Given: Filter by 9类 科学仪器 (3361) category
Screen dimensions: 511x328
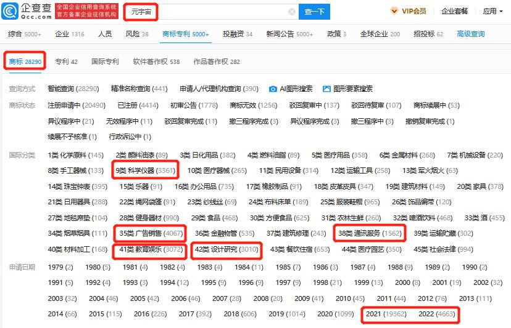Looking at the screenshot, I should pyautogui.click(x=146, y=170).
